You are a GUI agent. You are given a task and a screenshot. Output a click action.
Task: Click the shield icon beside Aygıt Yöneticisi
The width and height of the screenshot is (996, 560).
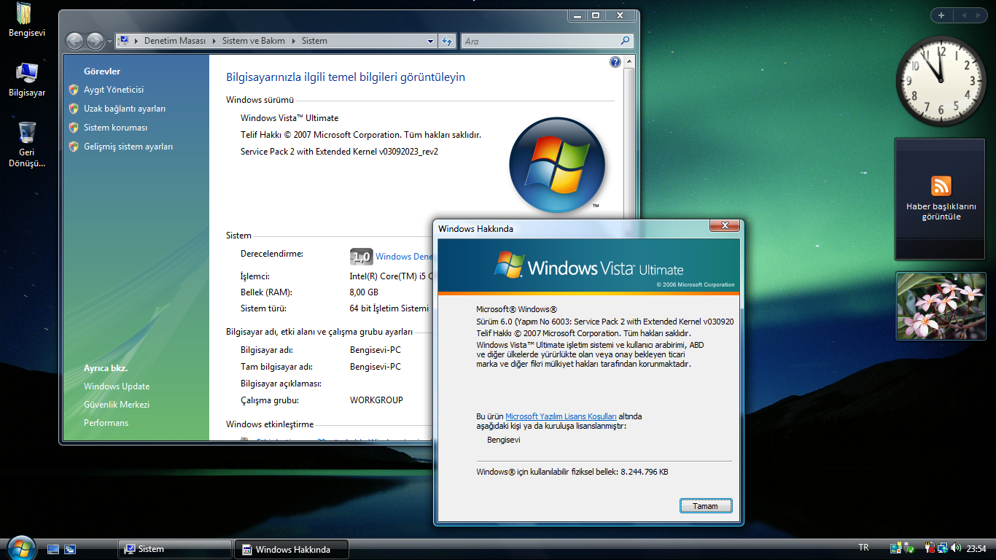click(x=74, y=90)
